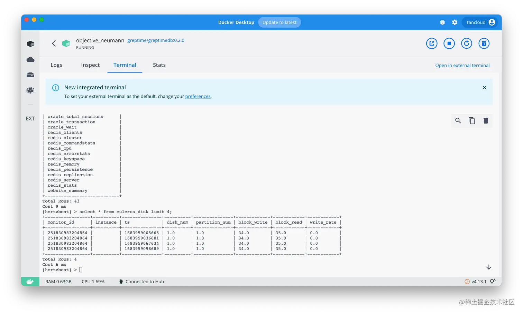
Task: Copy terminal output to clipboard
Action: [x=472, y=121]
